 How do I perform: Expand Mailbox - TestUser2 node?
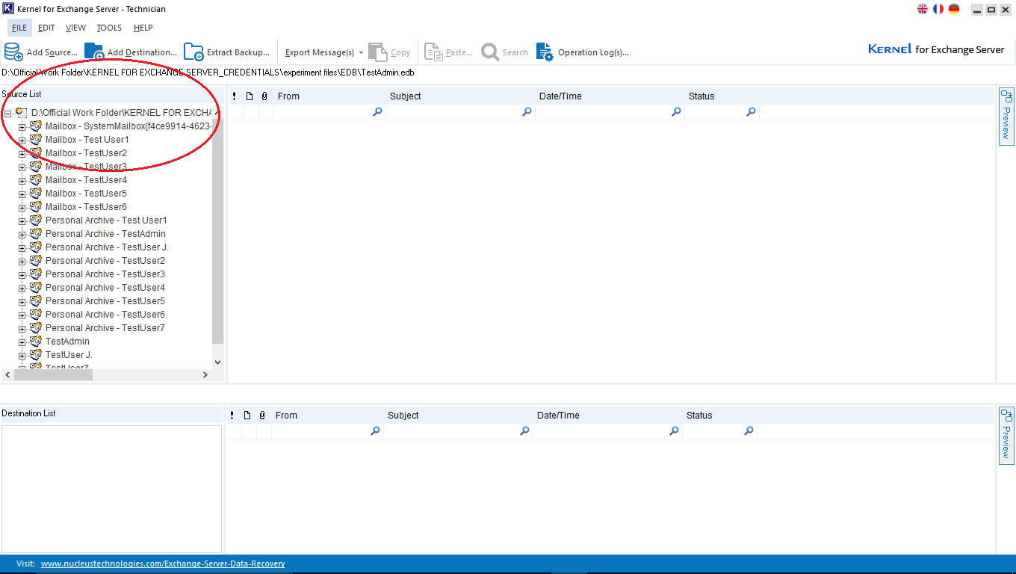[x=22, y=154]
